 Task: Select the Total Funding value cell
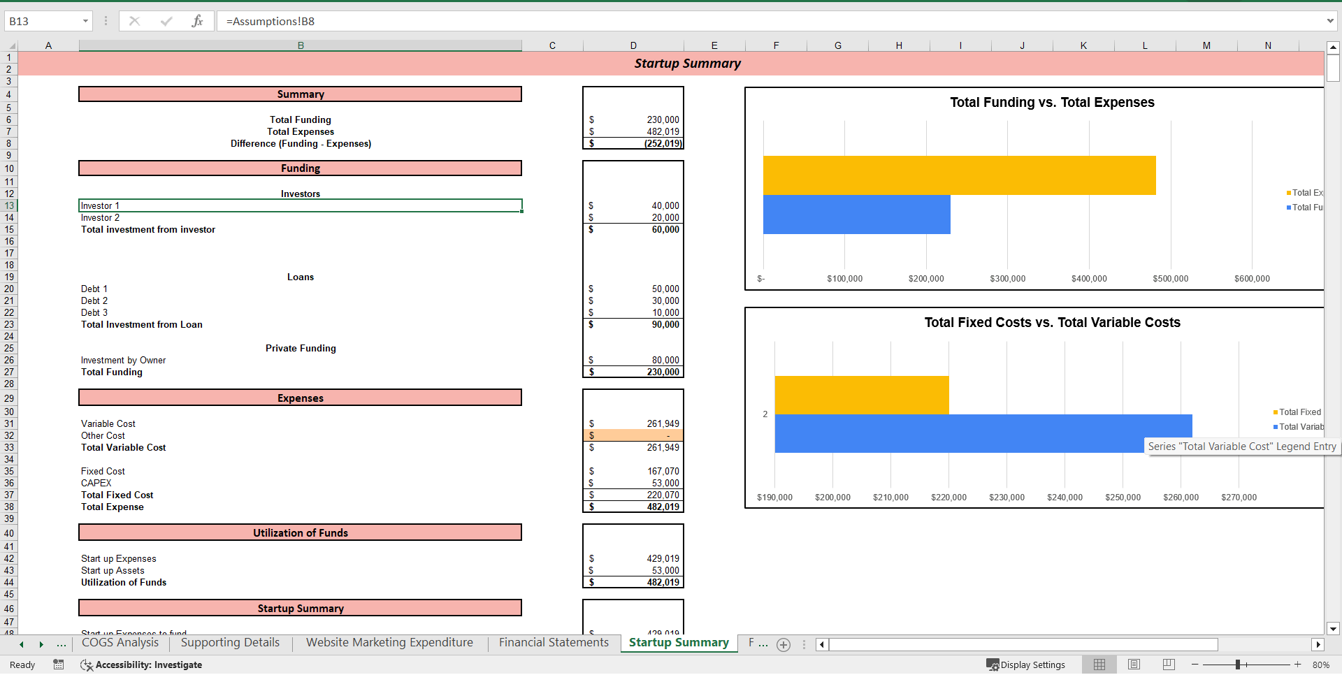633,119
